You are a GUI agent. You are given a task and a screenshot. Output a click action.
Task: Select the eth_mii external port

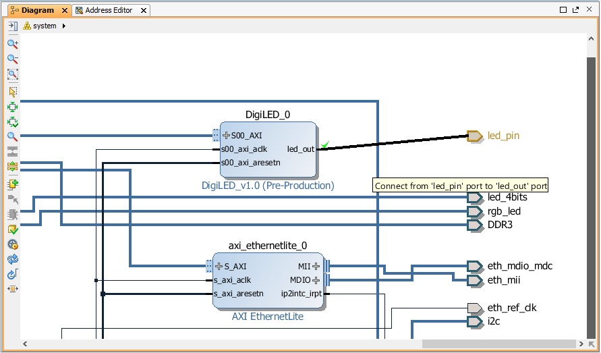point(474,280)
